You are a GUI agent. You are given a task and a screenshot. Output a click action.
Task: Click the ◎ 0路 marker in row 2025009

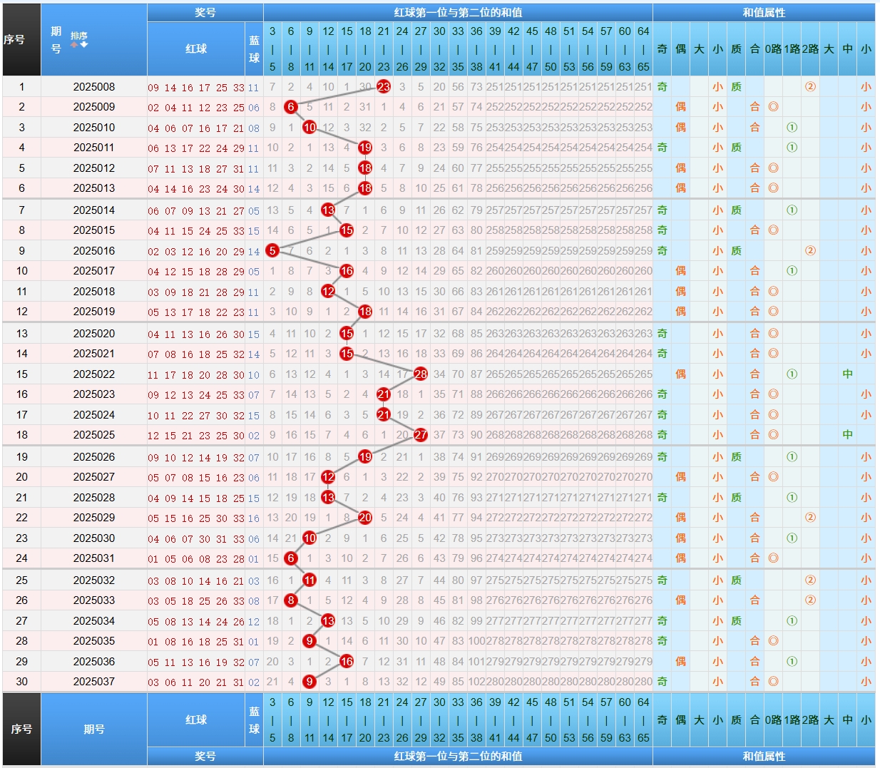point(773,107)
